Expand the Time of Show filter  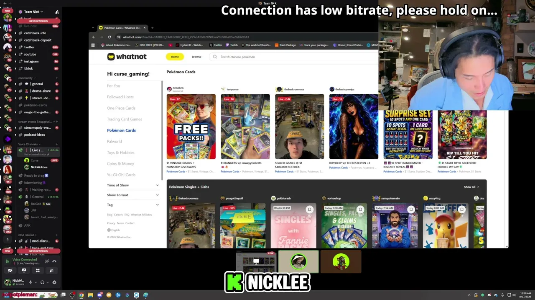pyautogui.click(x=133, y=185)
